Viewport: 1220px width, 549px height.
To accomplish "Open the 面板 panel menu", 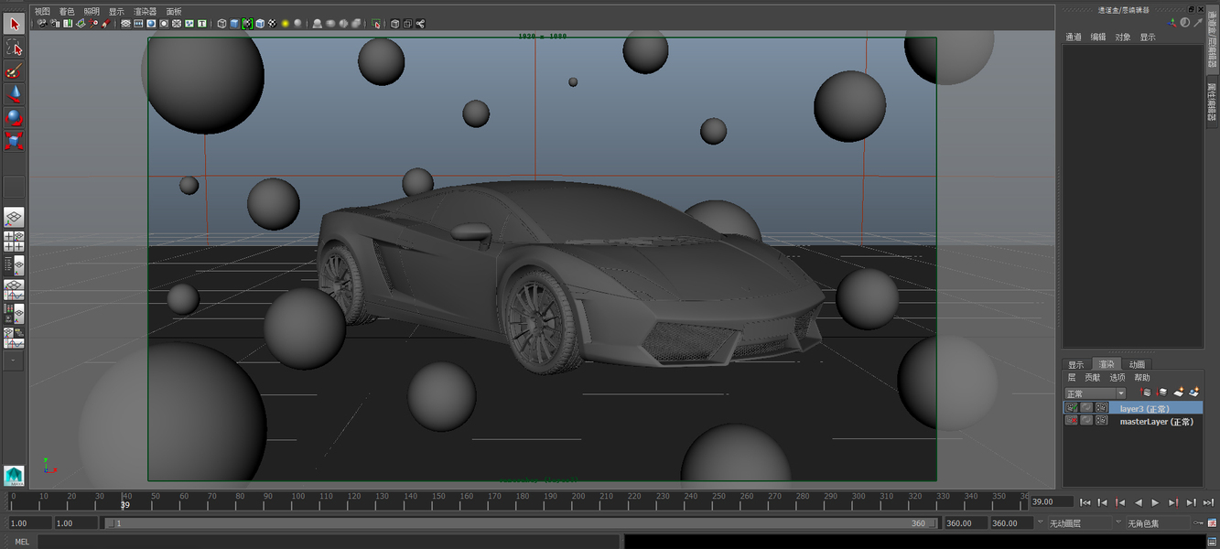I will (174, 11).
